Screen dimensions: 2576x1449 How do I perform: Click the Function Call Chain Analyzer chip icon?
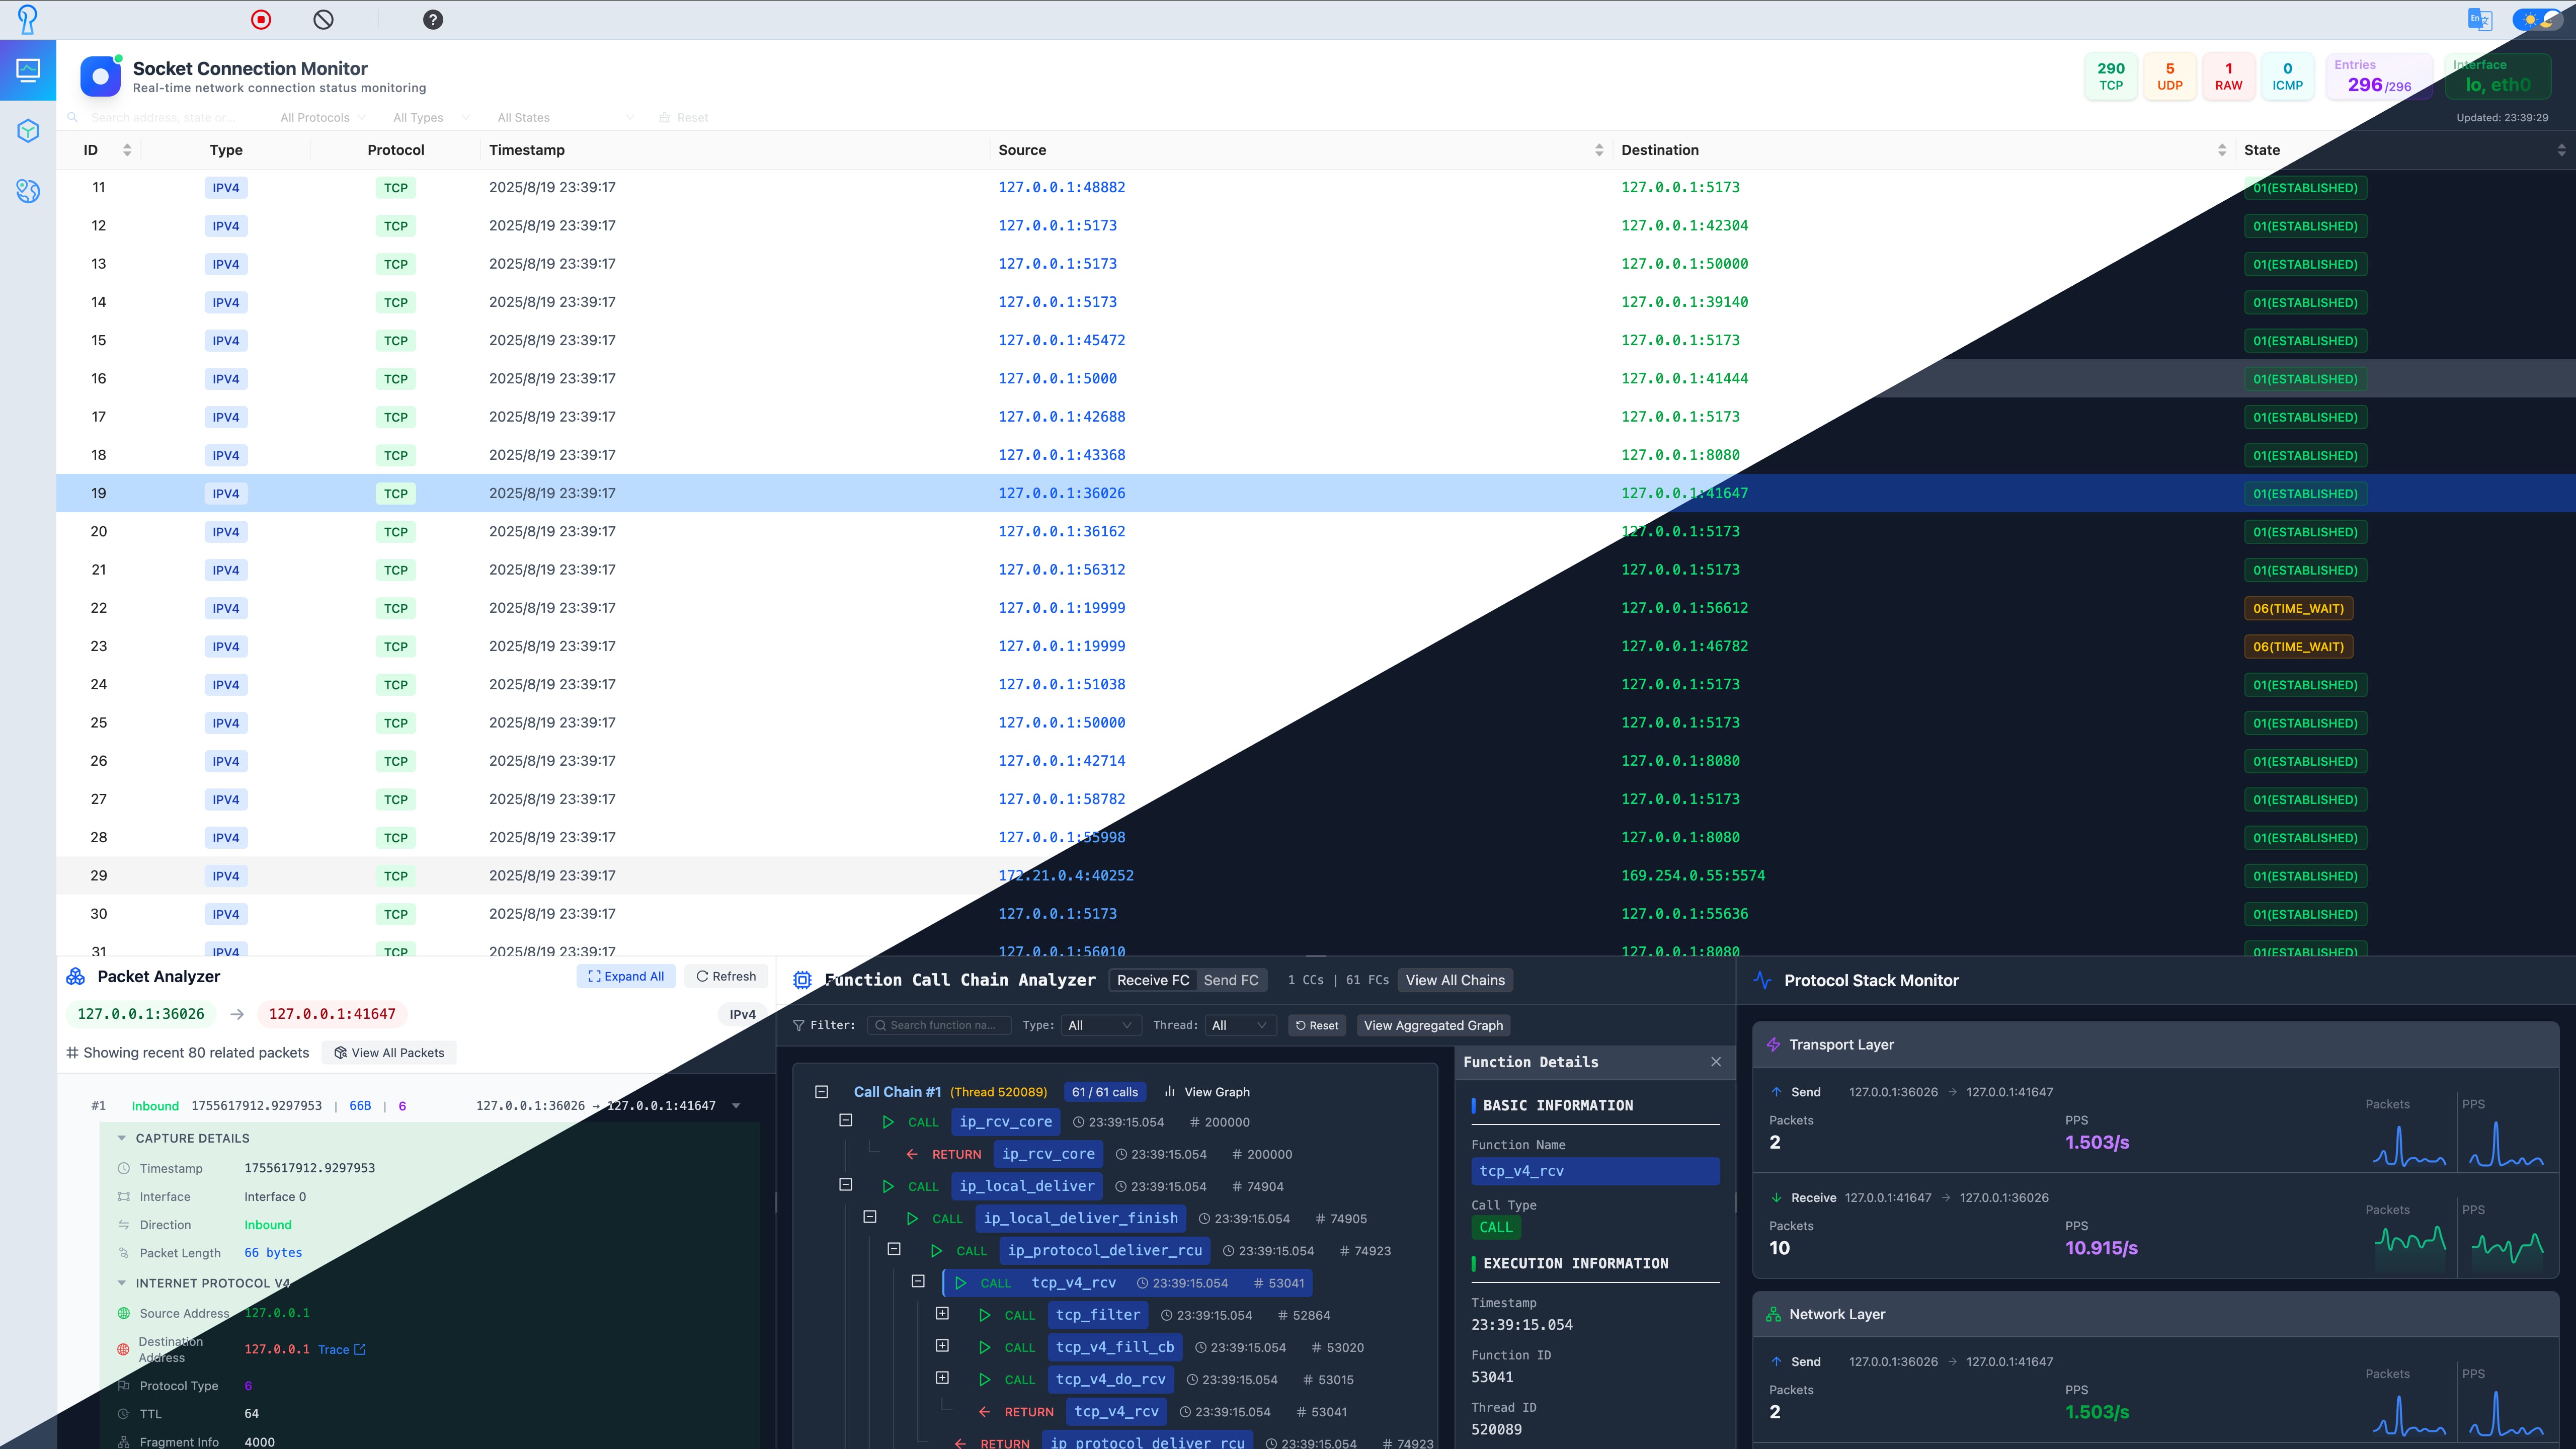[802, 980]
